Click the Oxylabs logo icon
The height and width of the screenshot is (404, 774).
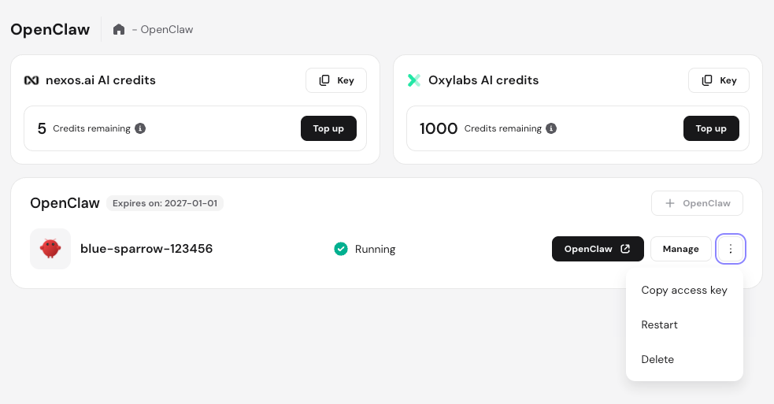[414, 80]
